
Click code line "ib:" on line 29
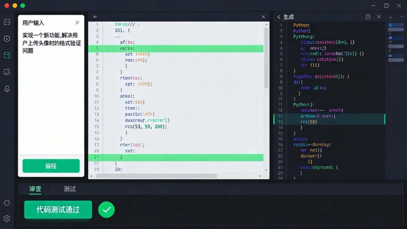point(118,169)
